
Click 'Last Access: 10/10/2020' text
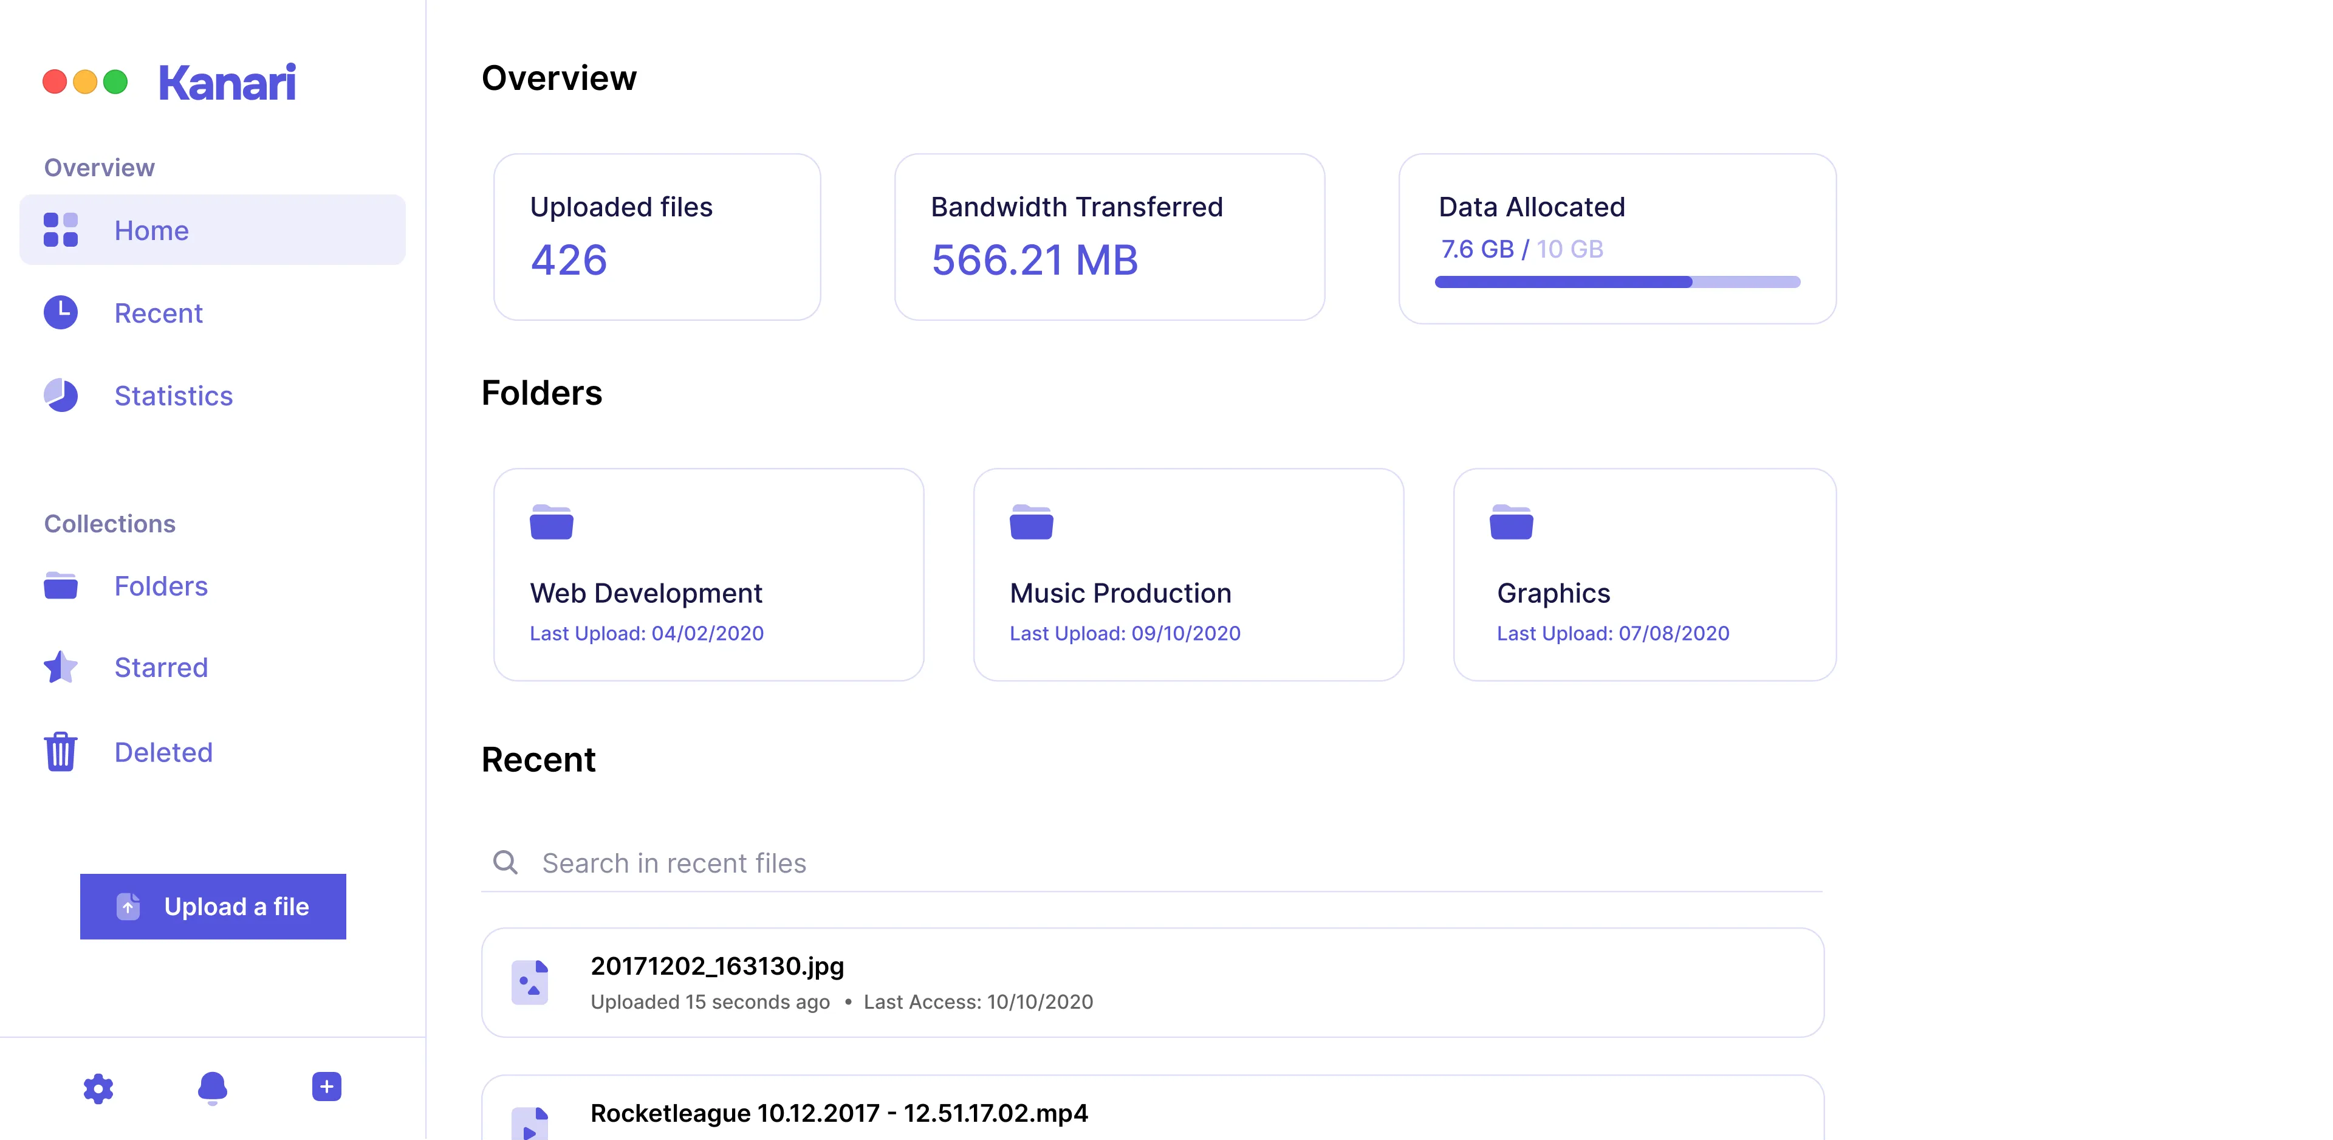tap(978, 1001)
